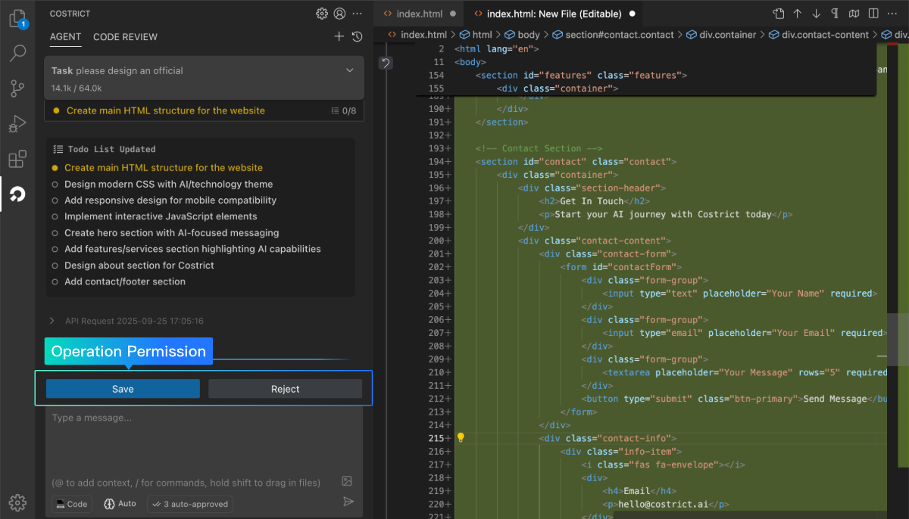Image resolution: width=909 pixels, height=519 pixels.
Task: Click the Costrict settings gear icon
Action: pos(322,14)
